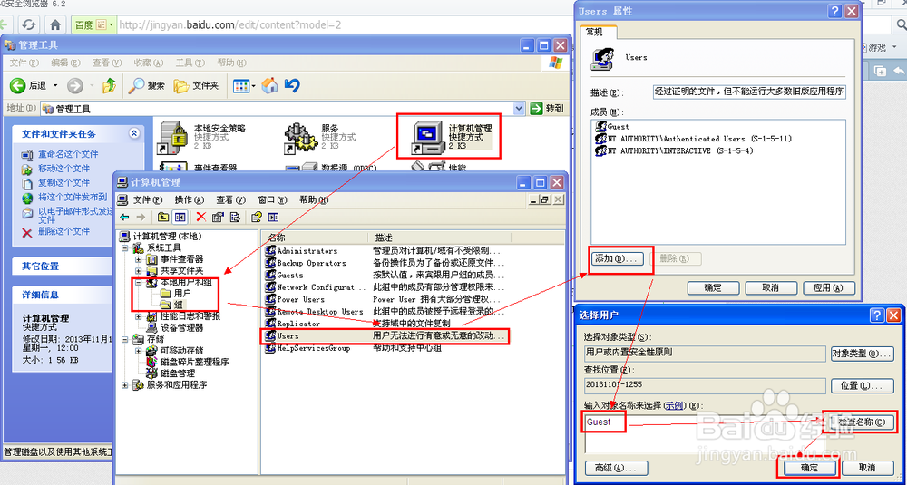
Task: Click 设备管理器 in the tree
Action: click(x=181, y=327)
